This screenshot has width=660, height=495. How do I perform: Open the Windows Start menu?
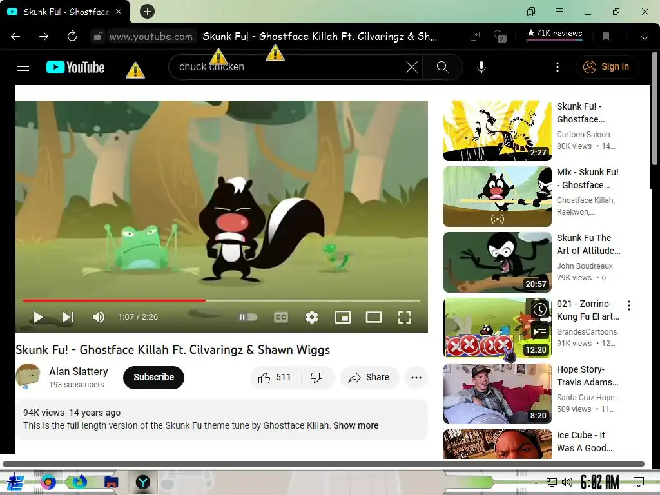(x=15, y=482)
